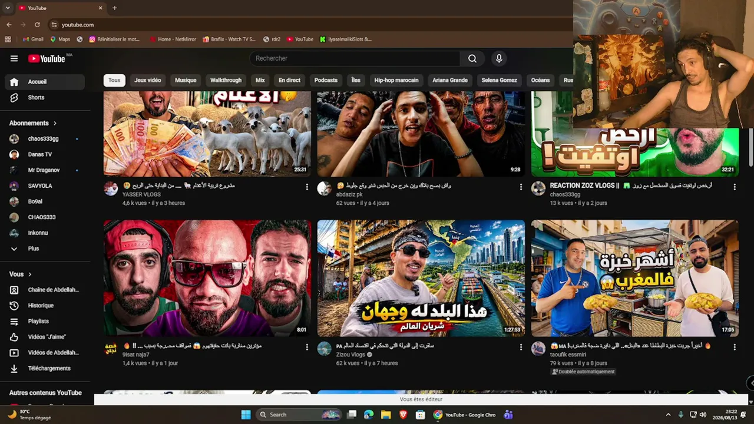Viewport: 754px width, 424px height.
Task: Open the Windows Start menu
Action: click(x=246, y=415)
